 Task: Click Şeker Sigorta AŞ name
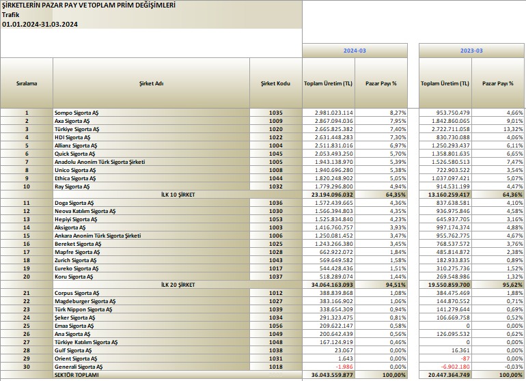[151, 317]
